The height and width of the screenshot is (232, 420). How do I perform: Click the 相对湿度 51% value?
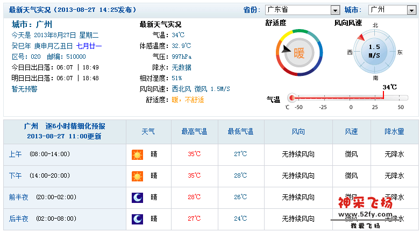pyautogui.click(x=177, y=78)
